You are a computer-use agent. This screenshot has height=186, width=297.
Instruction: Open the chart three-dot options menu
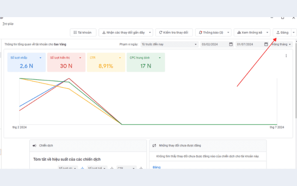(x=286, y=56)
